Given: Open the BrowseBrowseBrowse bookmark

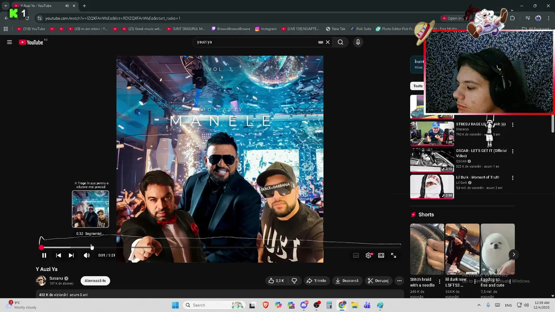Looking at the screenshot, I should (x=231, y=29).
